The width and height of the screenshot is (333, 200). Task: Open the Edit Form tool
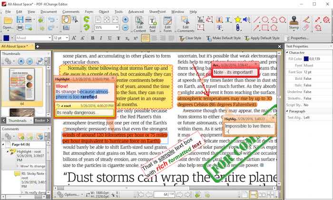(x=167, y=24)
